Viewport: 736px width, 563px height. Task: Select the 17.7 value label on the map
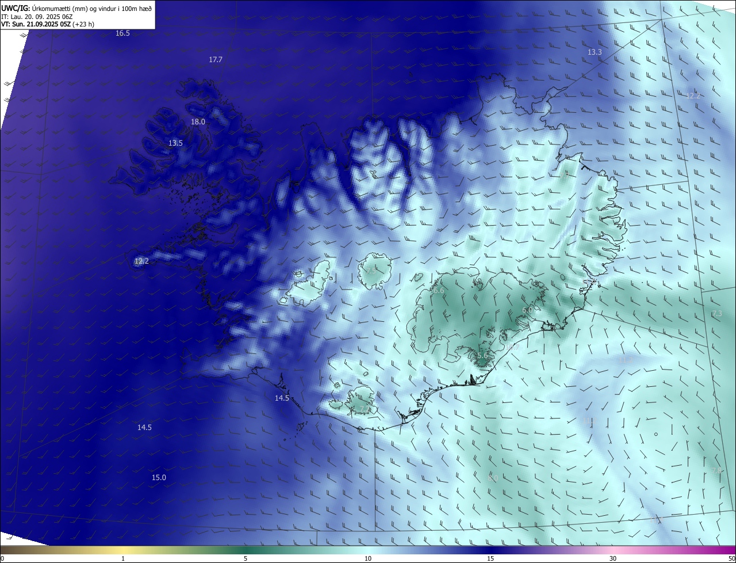[216, 60]
